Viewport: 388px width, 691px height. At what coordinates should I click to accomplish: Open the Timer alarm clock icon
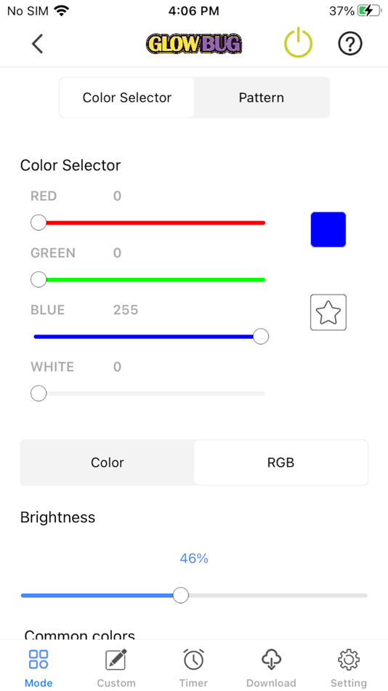[194, 659]
